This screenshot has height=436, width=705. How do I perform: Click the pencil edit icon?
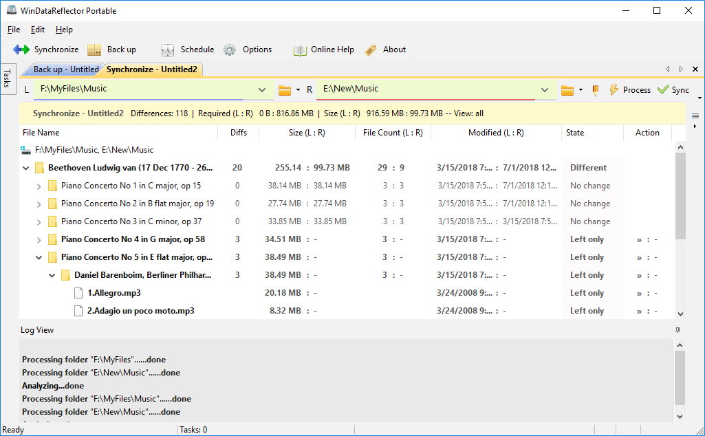tap(595, 90)
